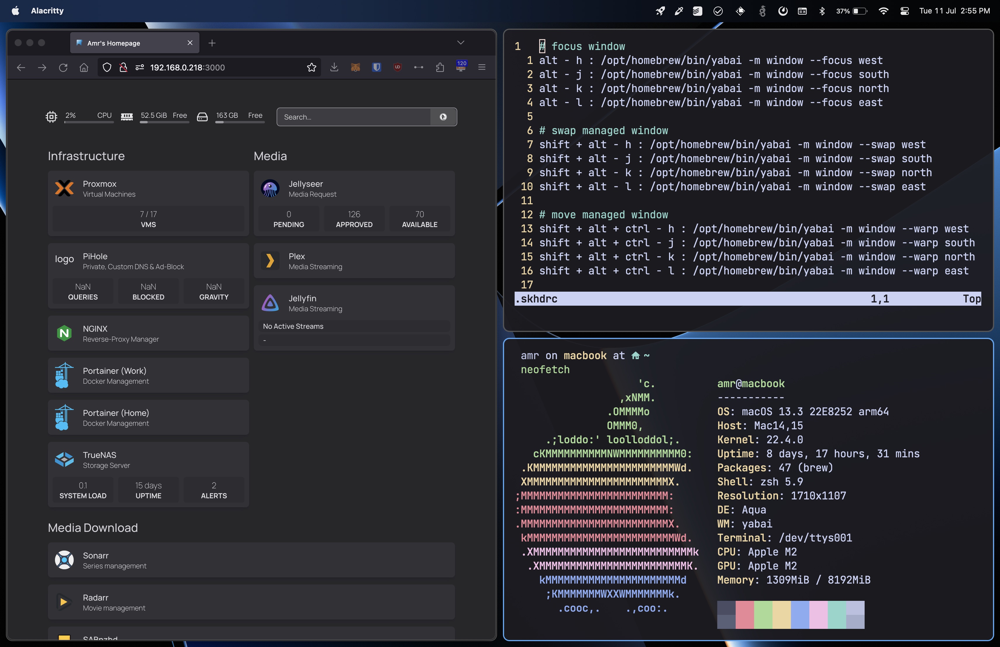Expand the list-all-tabs chevron in browser
This screenshot has height=647, width=1000.
click(461, 42)
